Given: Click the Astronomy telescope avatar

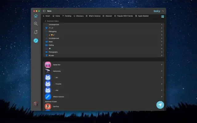Looking at the screenshot, I should pos(48,71).
